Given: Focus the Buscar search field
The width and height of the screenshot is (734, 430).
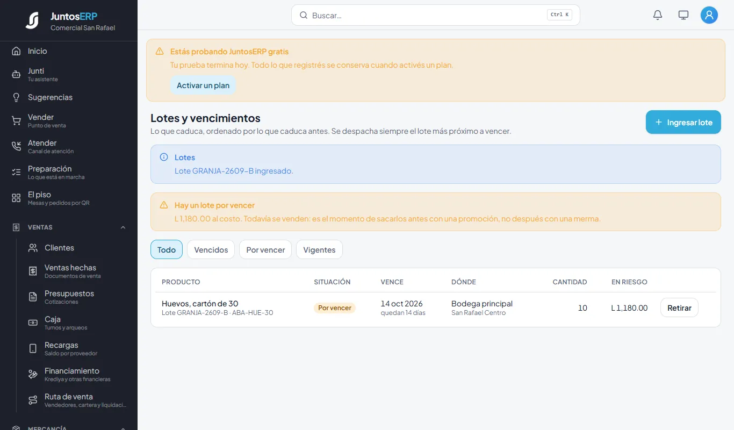Looking at the screenshot, I should [436, 15].
